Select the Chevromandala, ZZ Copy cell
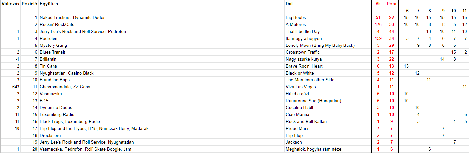The image size is (469, 153). click(x=65, y=87)
